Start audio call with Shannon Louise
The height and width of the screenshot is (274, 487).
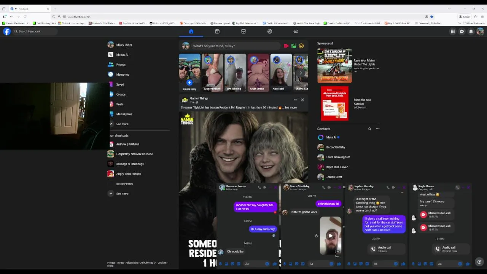click(x=259, y=188)
